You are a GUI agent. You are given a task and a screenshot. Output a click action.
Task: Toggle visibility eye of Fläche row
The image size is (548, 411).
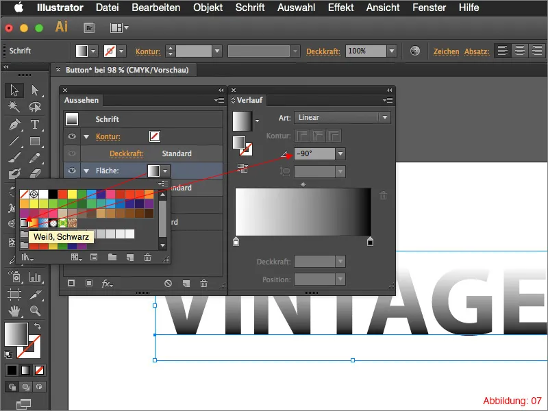coord(72,171)
